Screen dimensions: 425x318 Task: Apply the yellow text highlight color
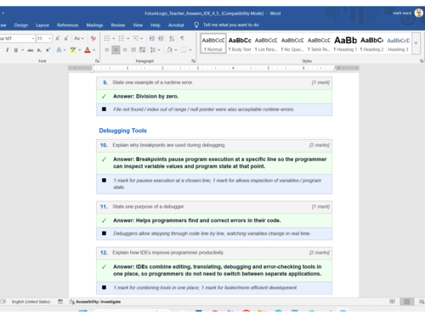tap(73, 50)
